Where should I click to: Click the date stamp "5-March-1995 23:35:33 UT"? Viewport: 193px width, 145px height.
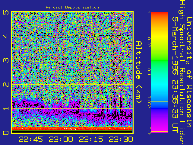tap(175, 75)
